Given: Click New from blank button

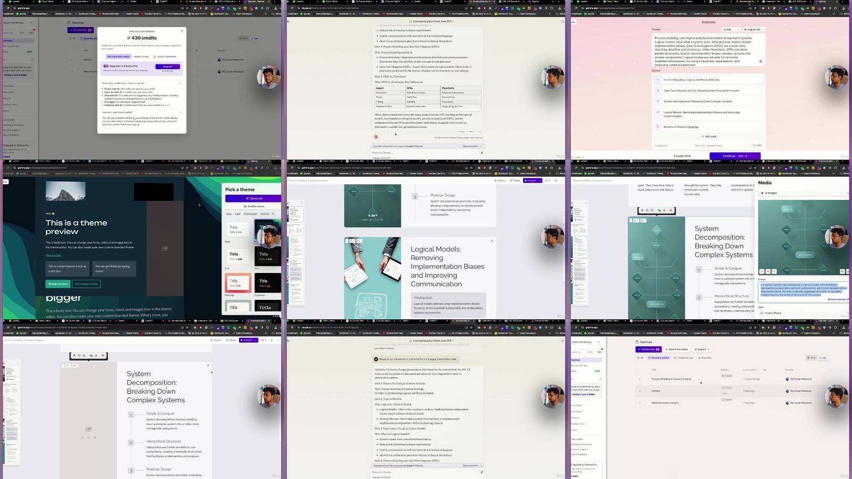Looking at the screenshot, I should tap(676, 350).
